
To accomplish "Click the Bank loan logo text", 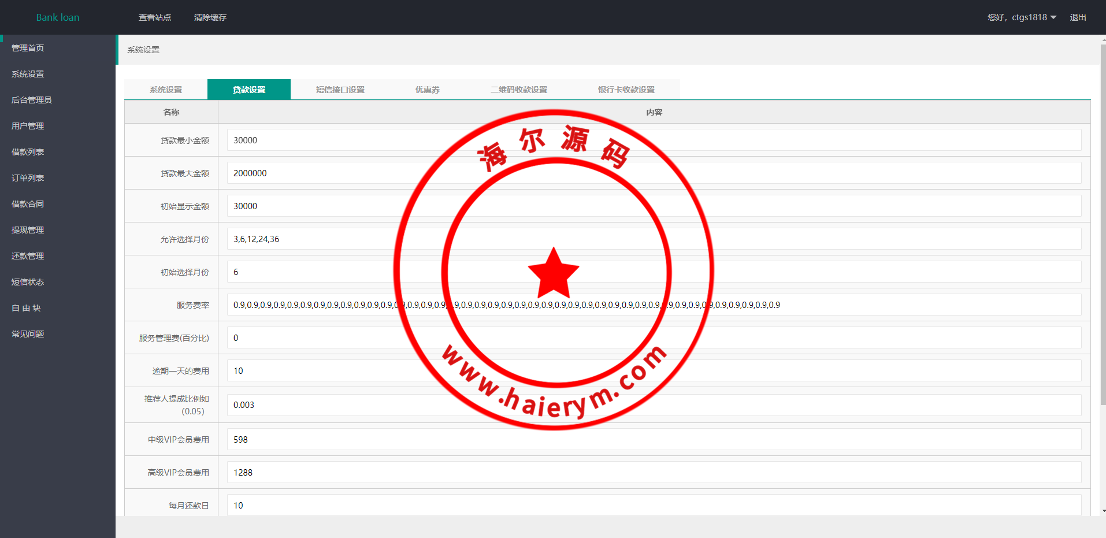I will pos(58,17).
